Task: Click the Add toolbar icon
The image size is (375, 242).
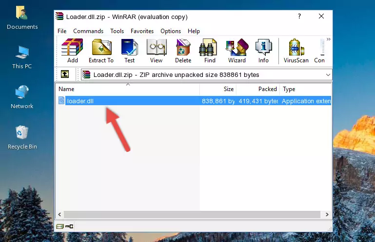Action: coord(72,51)
